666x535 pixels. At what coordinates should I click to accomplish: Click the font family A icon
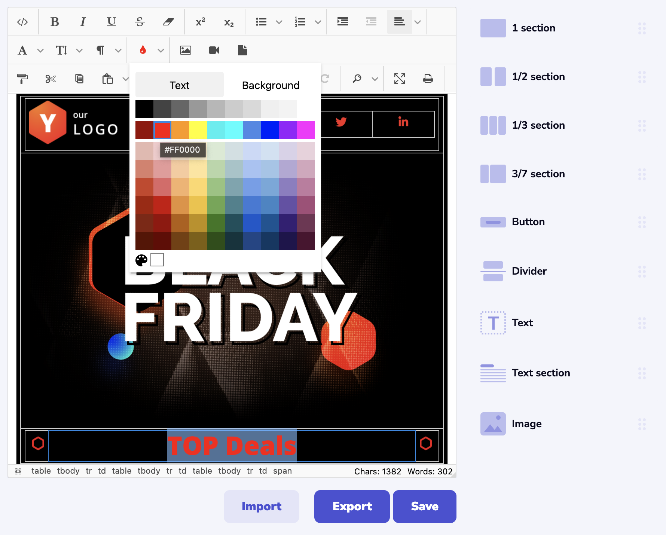22,50
